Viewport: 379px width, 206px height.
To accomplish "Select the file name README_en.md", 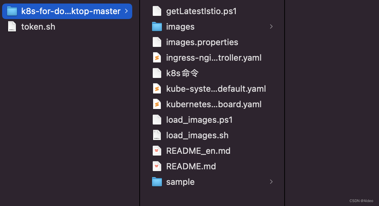I will (x=198, y=151).
